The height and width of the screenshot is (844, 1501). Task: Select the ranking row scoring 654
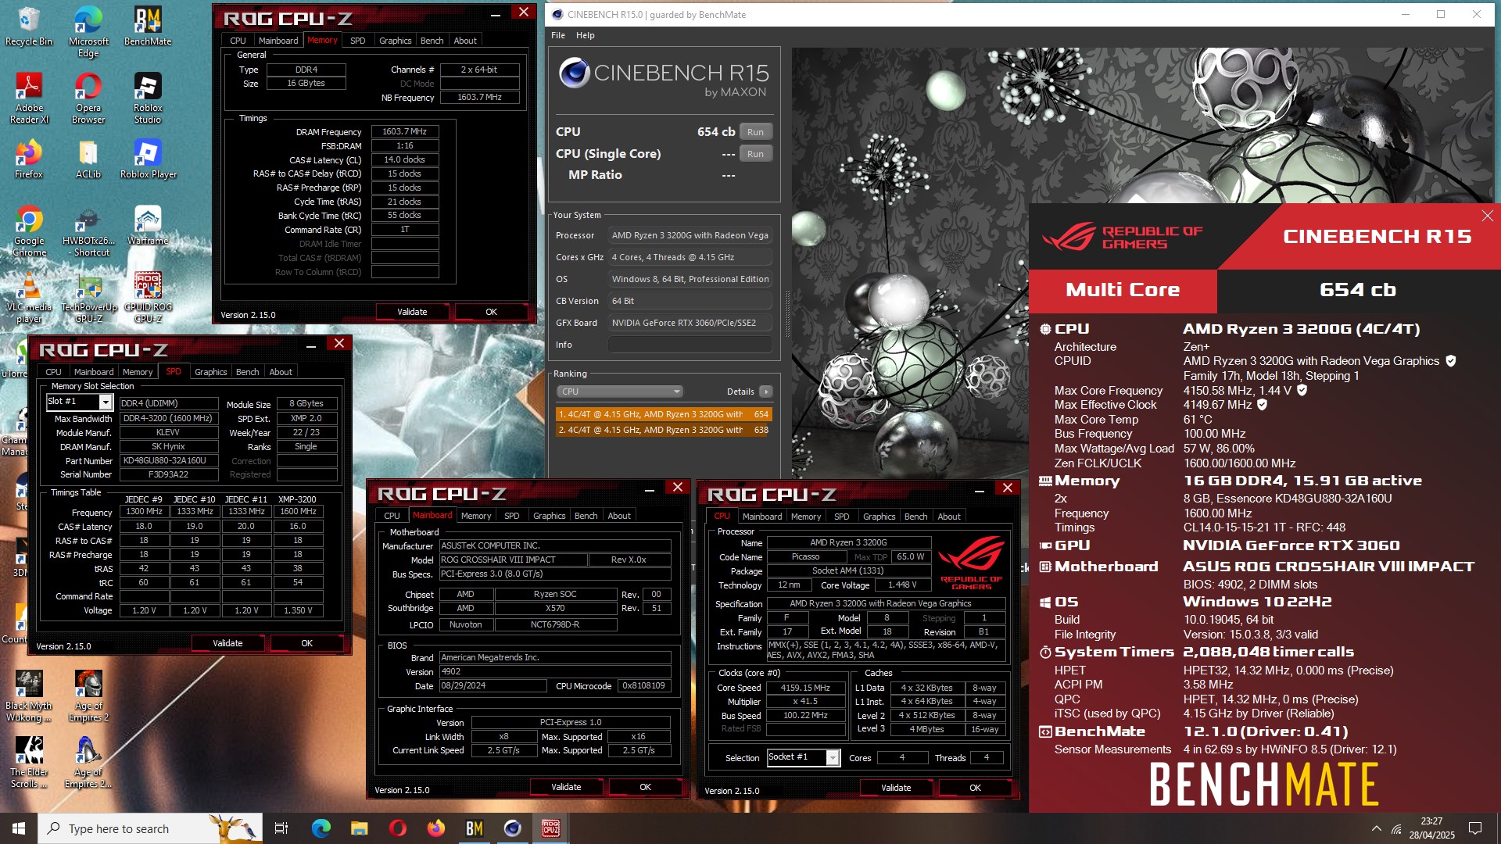point(664,414)
